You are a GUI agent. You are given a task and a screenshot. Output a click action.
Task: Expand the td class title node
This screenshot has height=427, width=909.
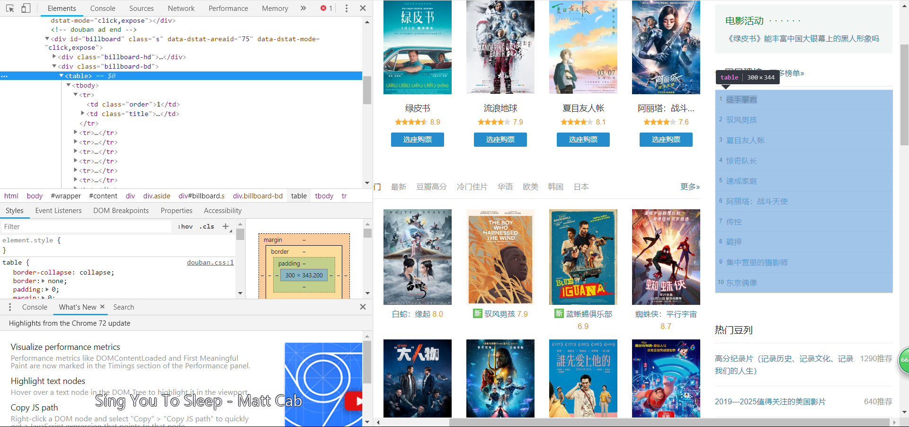83,114
